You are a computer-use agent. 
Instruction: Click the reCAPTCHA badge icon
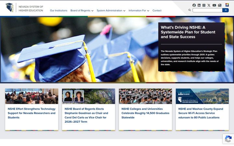point(228,139)
